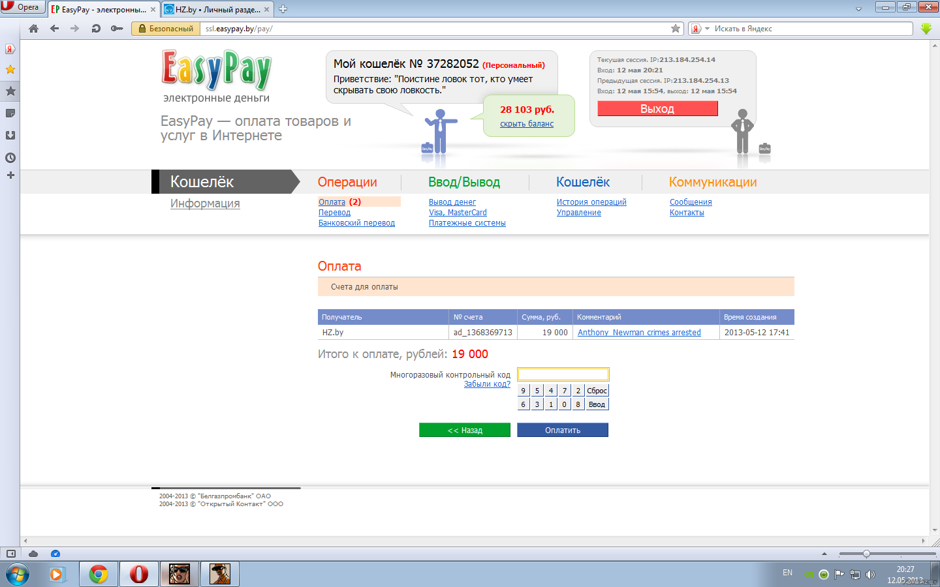Open Anthony Newman crimes arrested comment link
Viewport: 940px width, 587px height.
pyautogui.click(x=639, y=333)
